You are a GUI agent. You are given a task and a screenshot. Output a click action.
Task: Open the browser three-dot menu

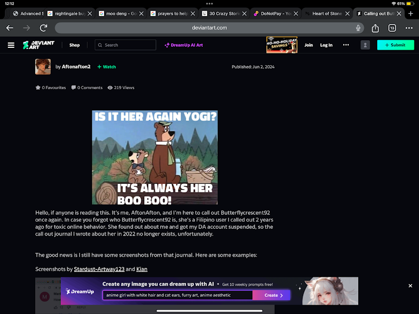pos(409,28)
